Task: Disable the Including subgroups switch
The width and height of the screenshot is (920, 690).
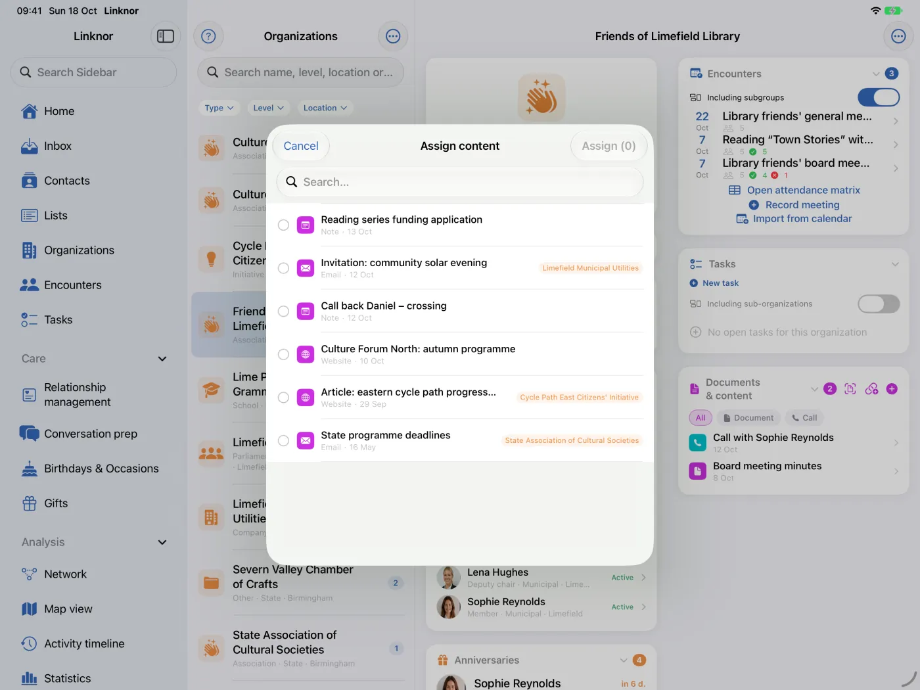Action: click(879, 97)
